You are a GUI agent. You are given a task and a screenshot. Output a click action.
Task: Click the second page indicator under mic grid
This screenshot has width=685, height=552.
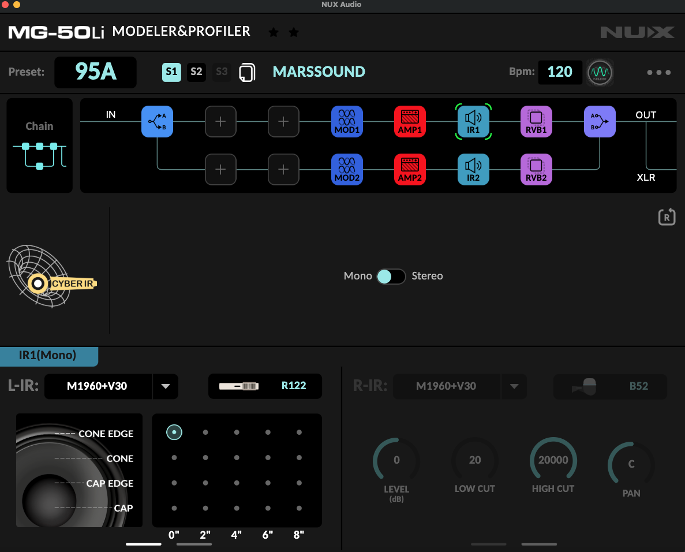194,544
